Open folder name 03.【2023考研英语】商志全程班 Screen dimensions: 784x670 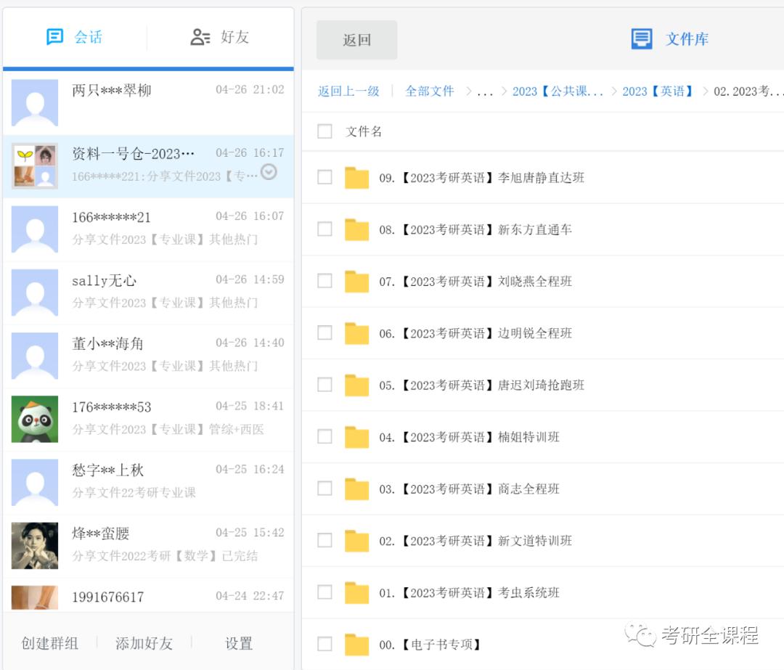coord(469,489)
